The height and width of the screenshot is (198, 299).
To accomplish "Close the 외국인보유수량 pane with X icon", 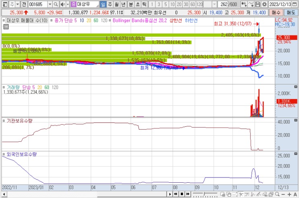I will [x=295, y=154].
